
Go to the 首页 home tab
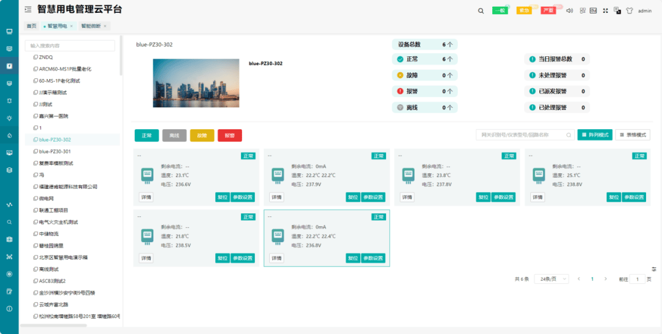click(x=31, y=26)
